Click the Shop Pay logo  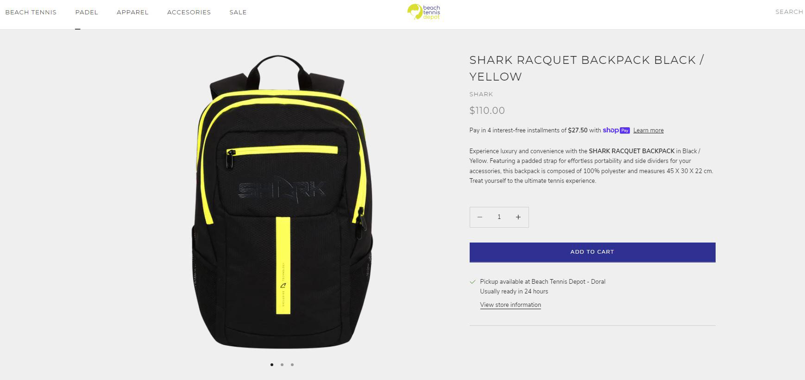616,130
